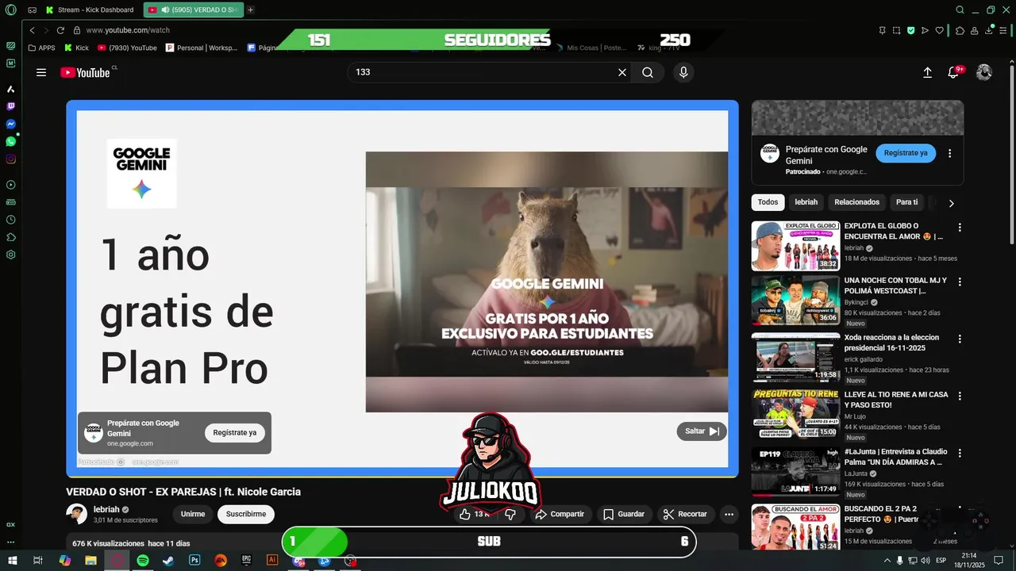The width and height of the screenshot is (1016, 571).
Task: Open the Opera ad blocker shield icon
Action: tap(910, 30)
